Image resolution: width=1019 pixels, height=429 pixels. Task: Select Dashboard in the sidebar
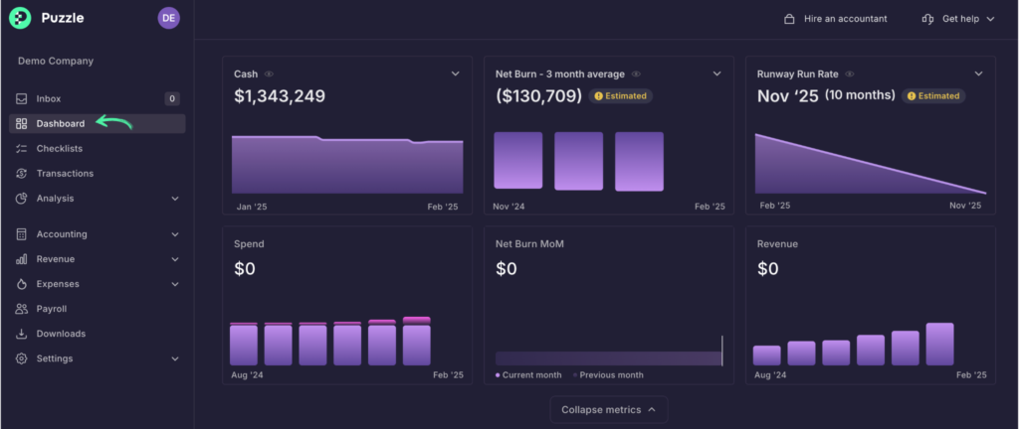(x=60, y=124)
